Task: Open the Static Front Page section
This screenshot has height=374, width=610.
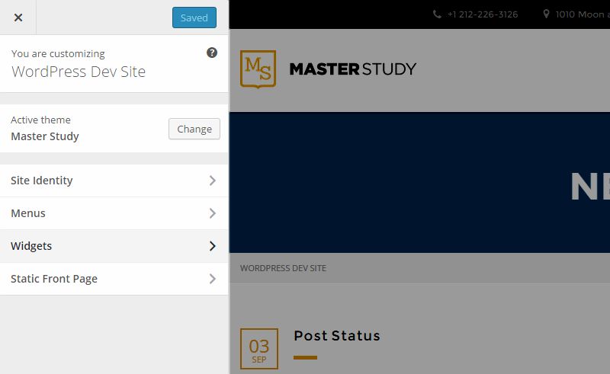Action: [x=114, y=279]
